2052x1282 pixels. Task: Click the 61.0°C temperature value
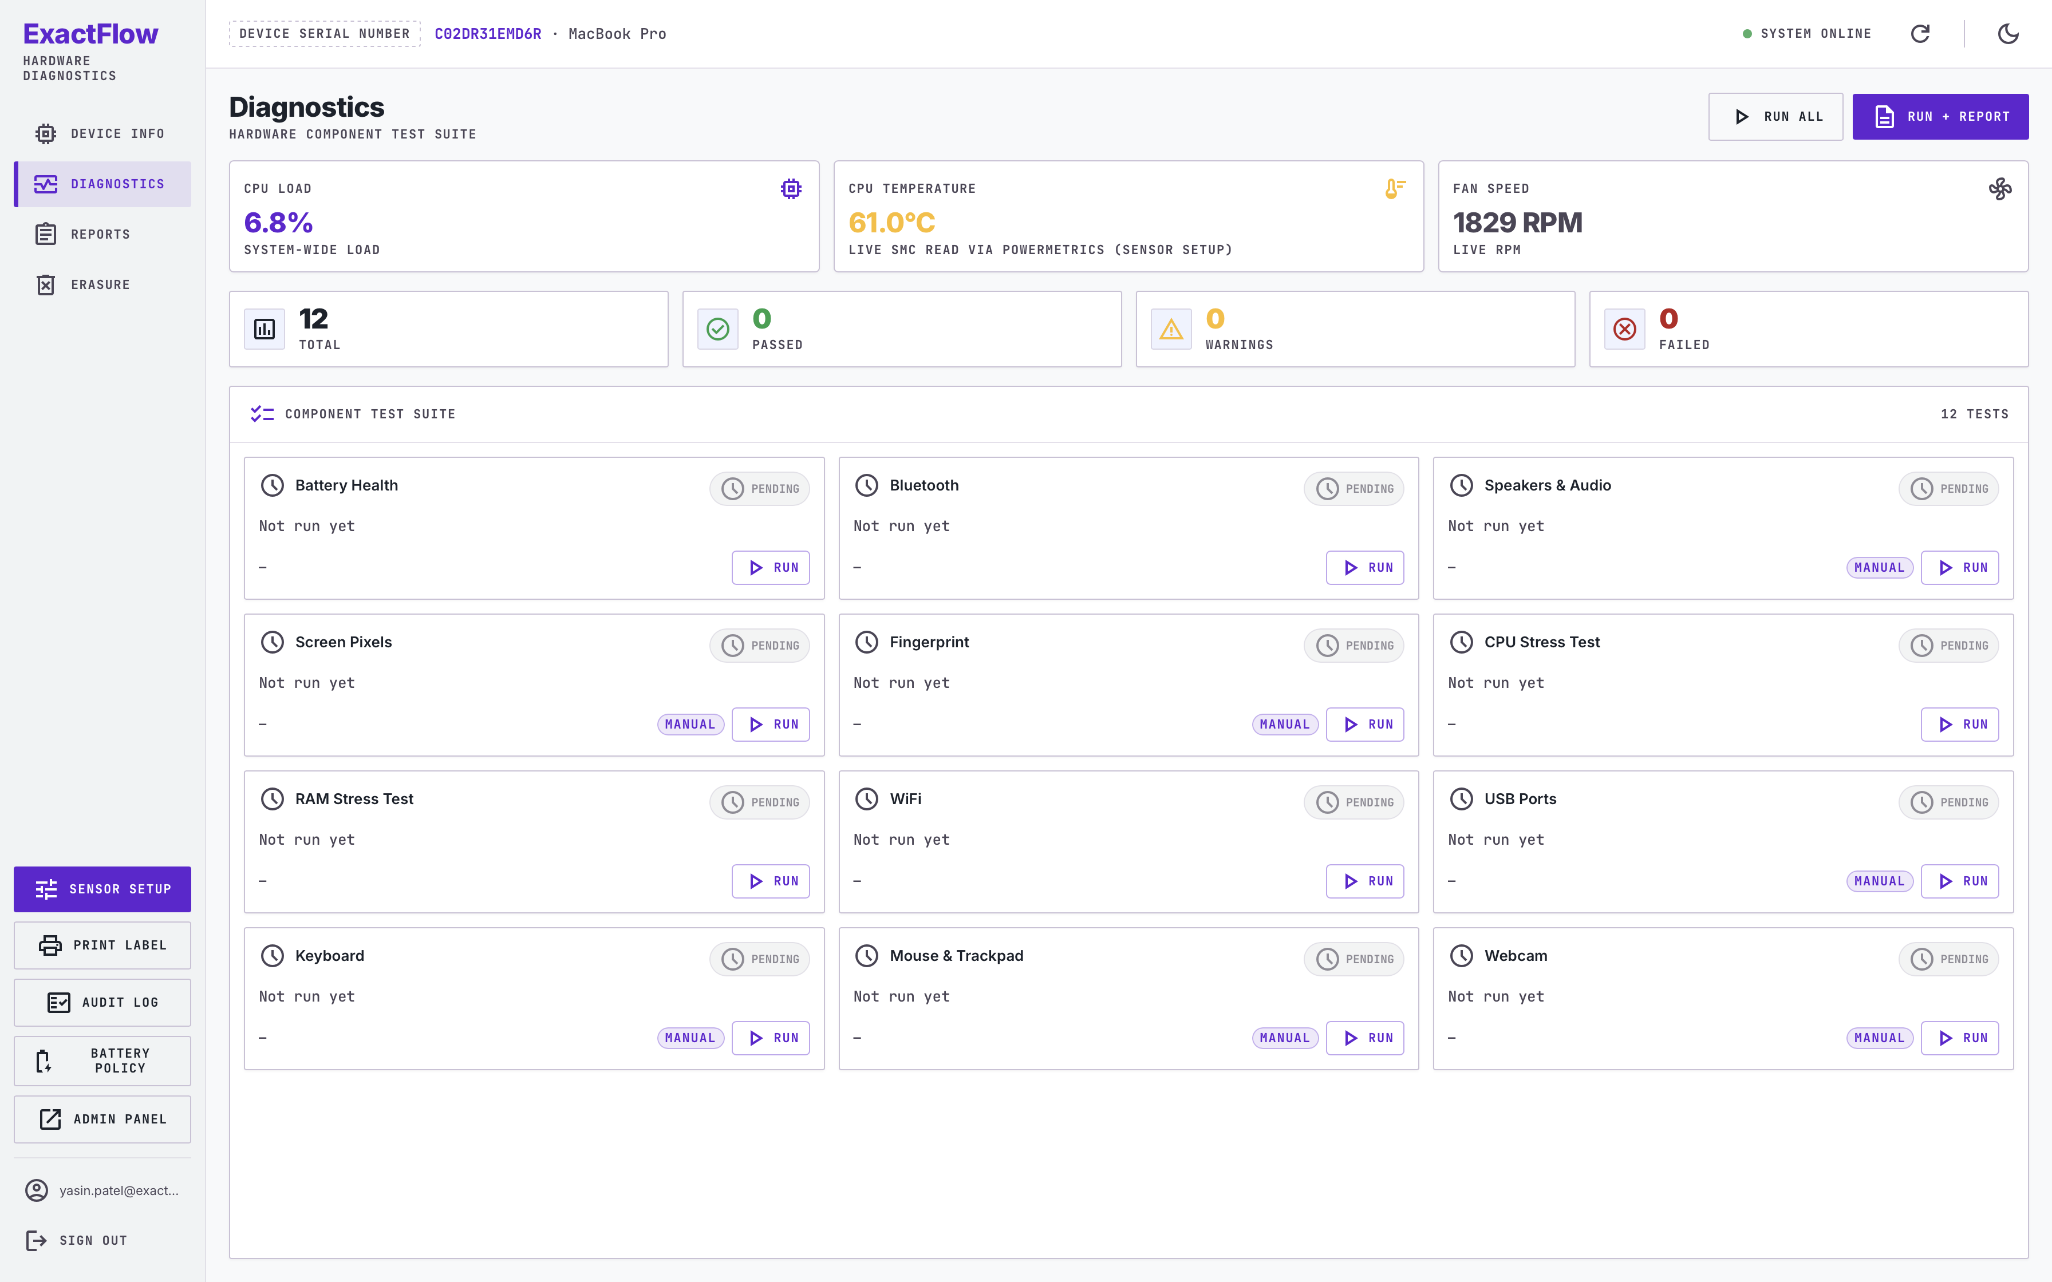[892, 222]
